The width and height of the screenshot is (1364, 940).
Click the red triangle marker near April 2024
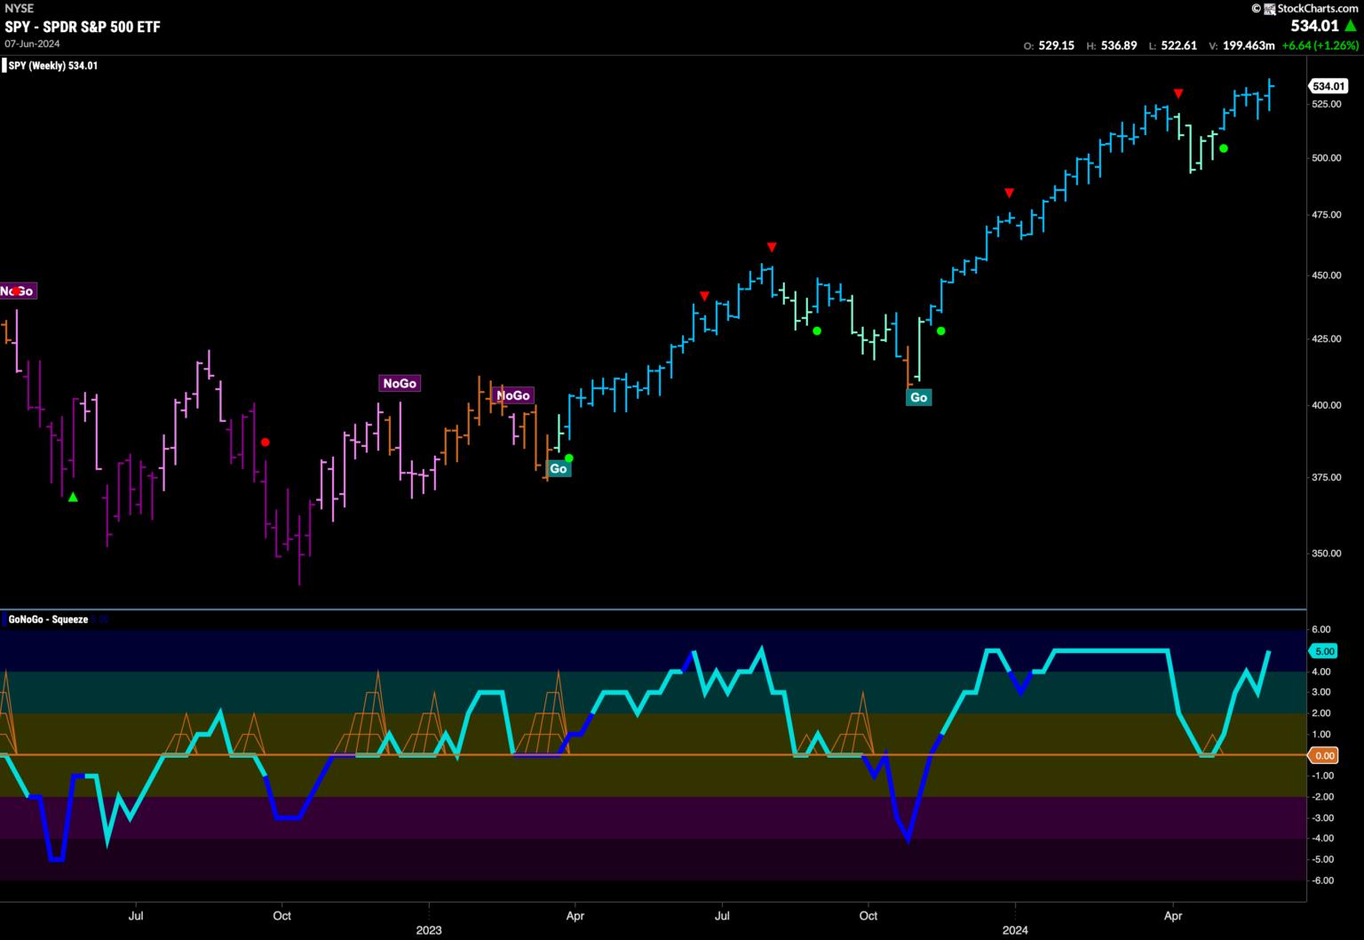[x=1178, y=93]
